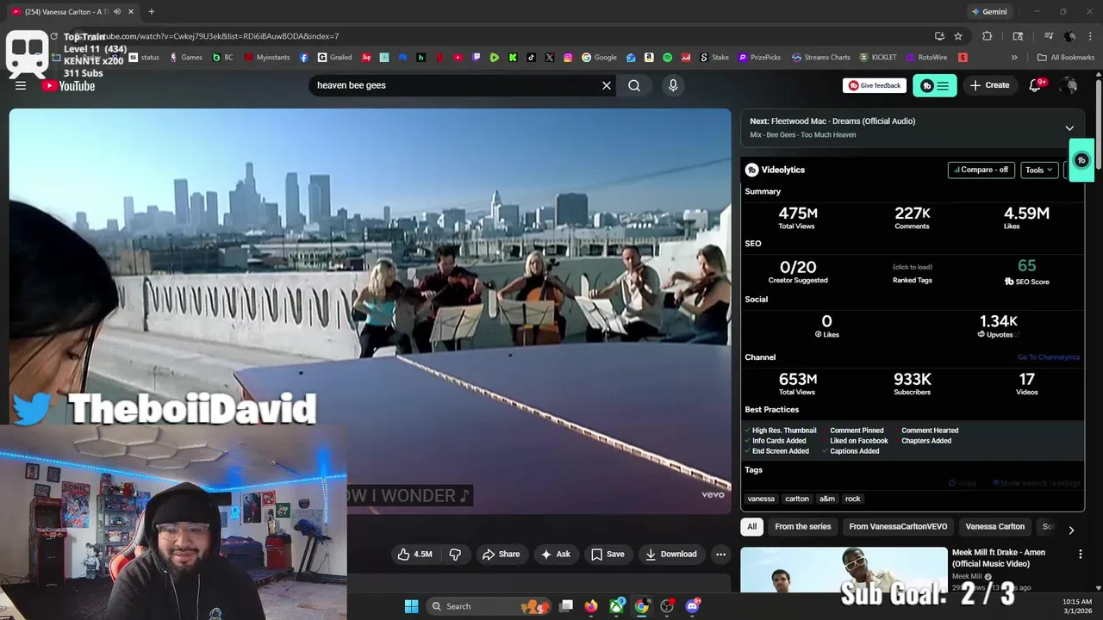Start voice search with the microphone
1103x620 pixels.
point(673,85)
